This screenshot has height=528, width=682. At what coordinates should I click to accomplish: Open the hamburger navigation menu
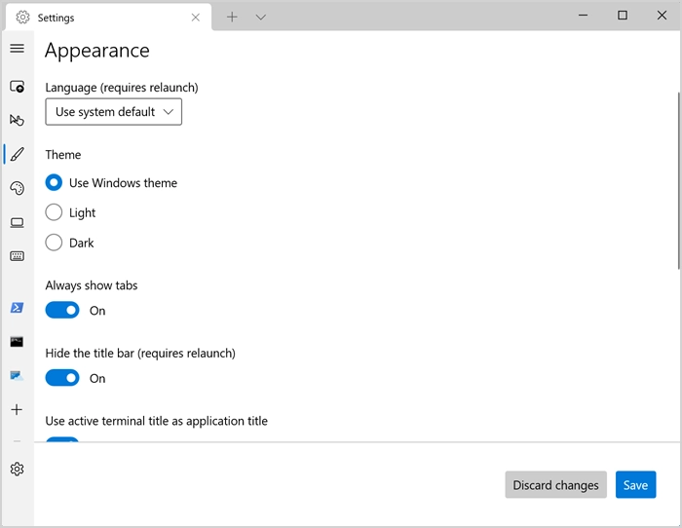tap(17, 49)
